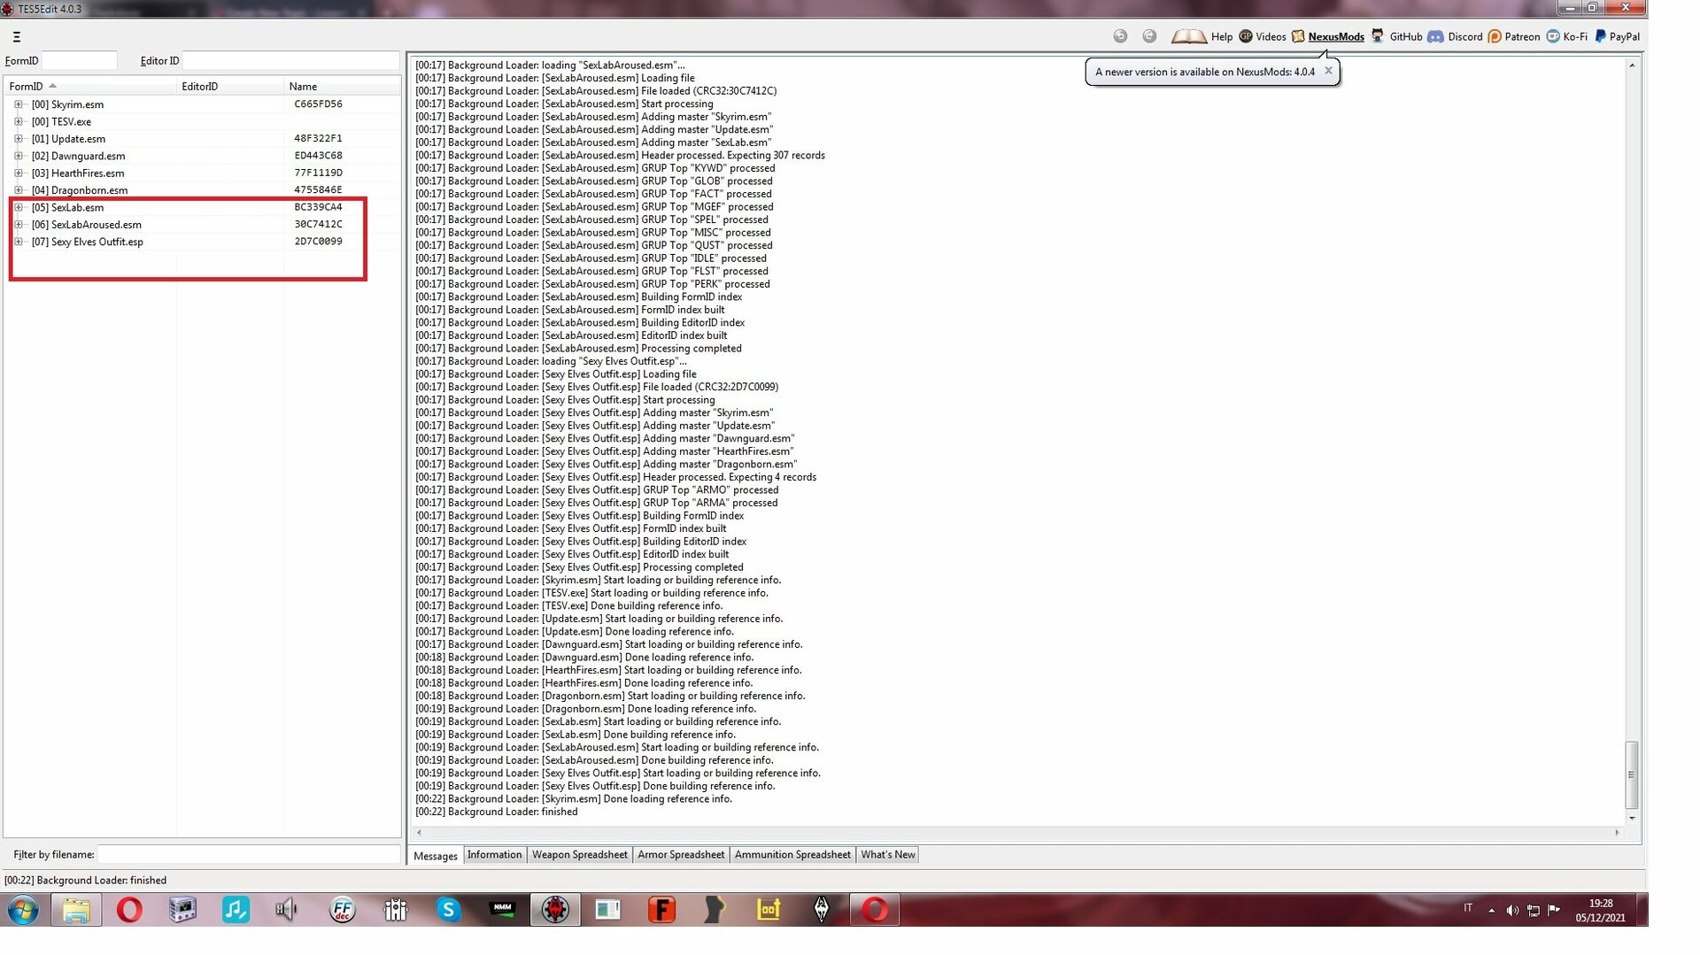
Task: Expand the [06] SexLabAroused.esm node
Action: [x=19, y=225]
